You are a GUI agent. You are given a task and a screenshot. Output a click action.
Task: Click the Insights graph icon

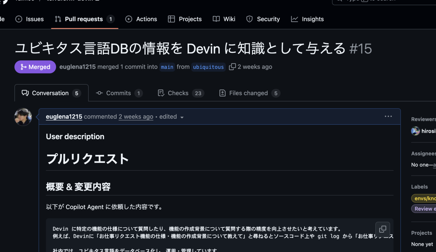(295, 19)
